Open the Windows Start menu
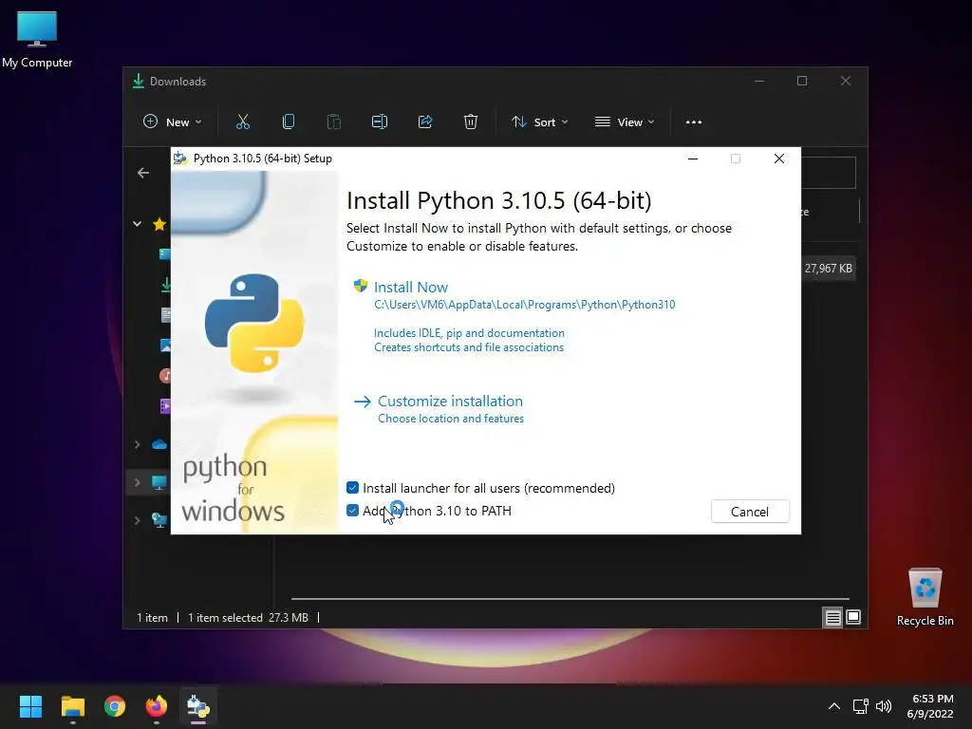This screenshot has width=972, height=729. point(30,706)
